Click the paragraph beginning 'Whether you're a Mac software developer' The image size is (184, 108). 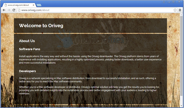click(89, 90)
